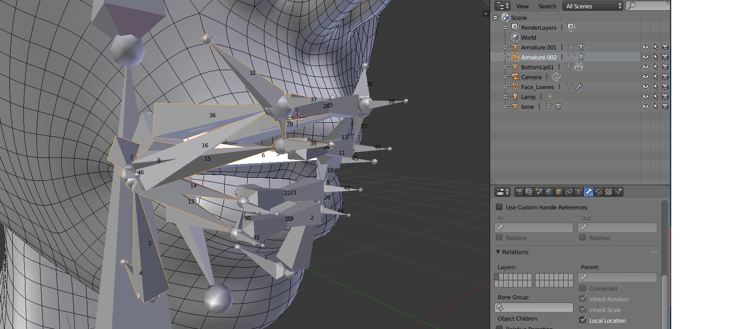This screenshot has width=749, height=329.
Task: Click the Bone Group field
Action: tap(534, 307)
